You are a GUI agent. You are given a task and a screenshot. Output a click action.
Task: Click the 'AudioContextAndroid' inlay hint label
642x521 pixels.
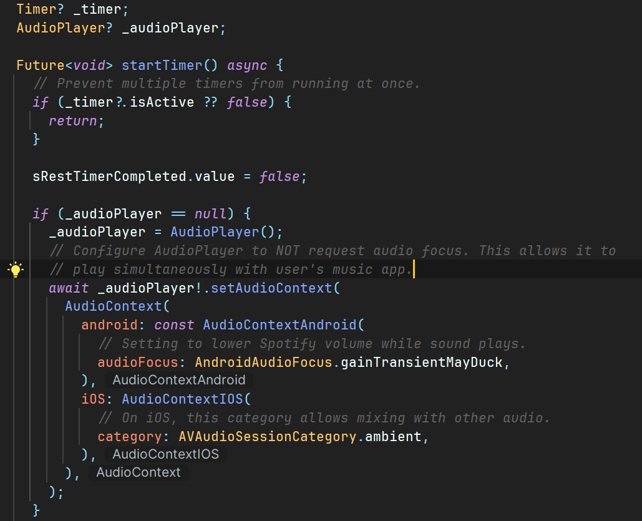(x=179, y=380)
